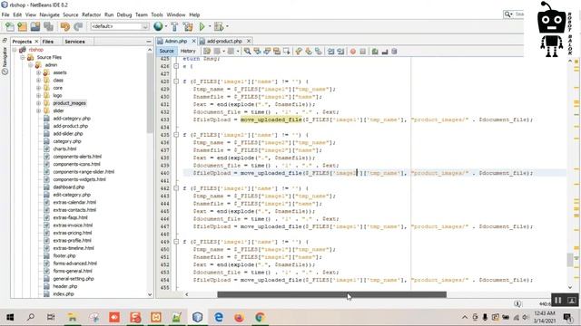Toggle code fold at line 428
The width and height of the screenshot is (581, 326).
[x=176, y=81]
